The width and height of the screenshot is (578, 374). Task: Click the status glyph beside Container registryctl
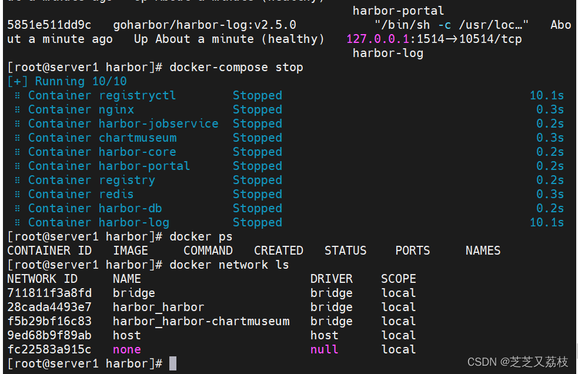pos(17,96)
